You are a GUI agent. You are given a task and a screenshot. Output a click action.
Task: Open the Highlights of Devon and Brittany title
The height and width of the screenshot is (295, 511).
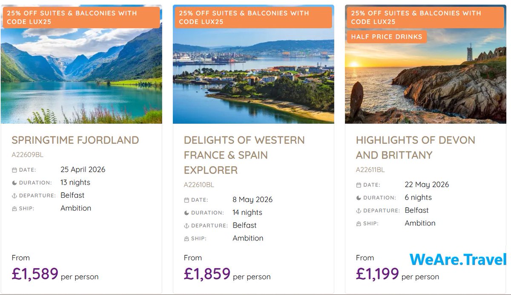click(416, 147)
